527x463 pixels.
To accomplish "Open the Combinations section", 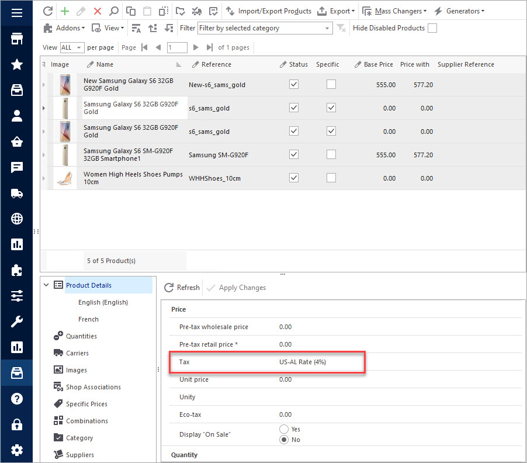I will [87, 421].
